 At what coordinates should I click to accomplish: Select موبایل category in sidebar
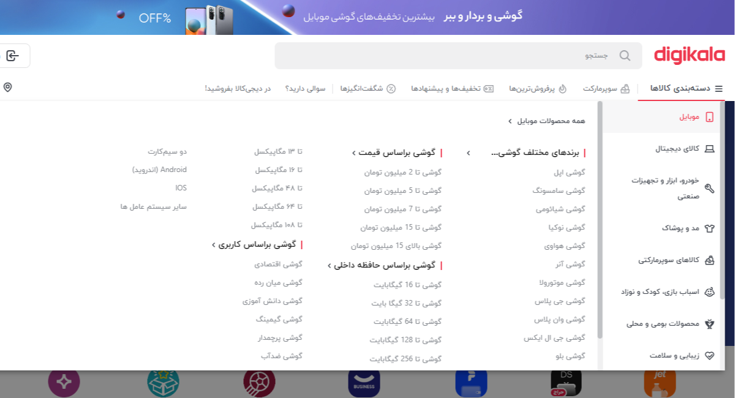point(661,117)
